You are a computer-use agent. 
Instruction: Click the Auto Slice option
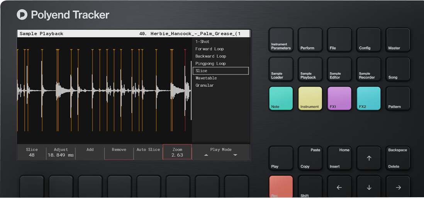pos(148,152)
